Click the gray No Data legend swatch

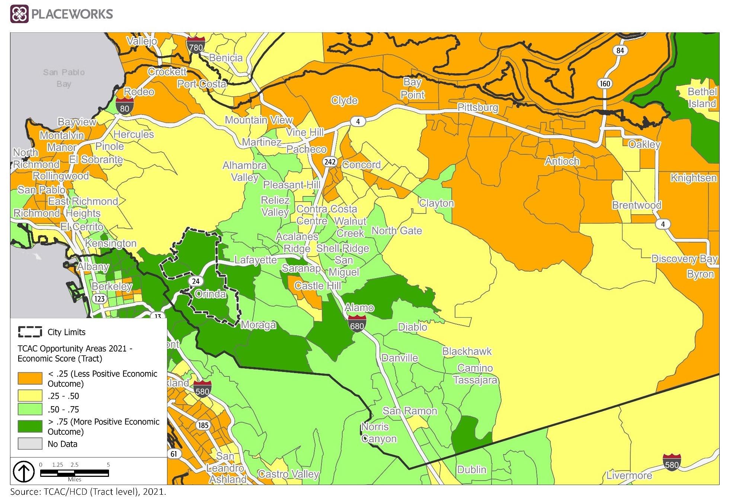tap(30, 444)
